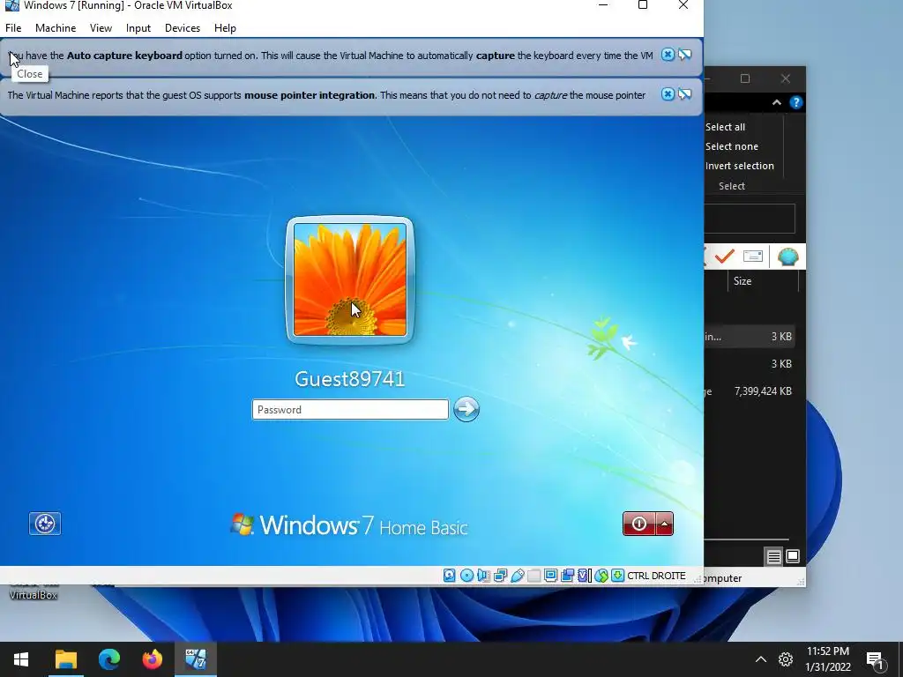Open the Devices menu
This screenshot has height=677, width=903.
coord(183,28)
